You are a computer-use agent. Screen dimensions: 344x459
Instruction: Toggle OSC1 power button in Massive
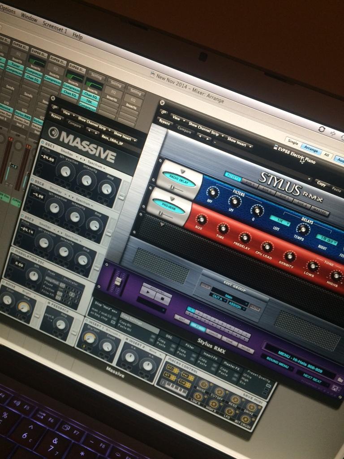(43, 142)
